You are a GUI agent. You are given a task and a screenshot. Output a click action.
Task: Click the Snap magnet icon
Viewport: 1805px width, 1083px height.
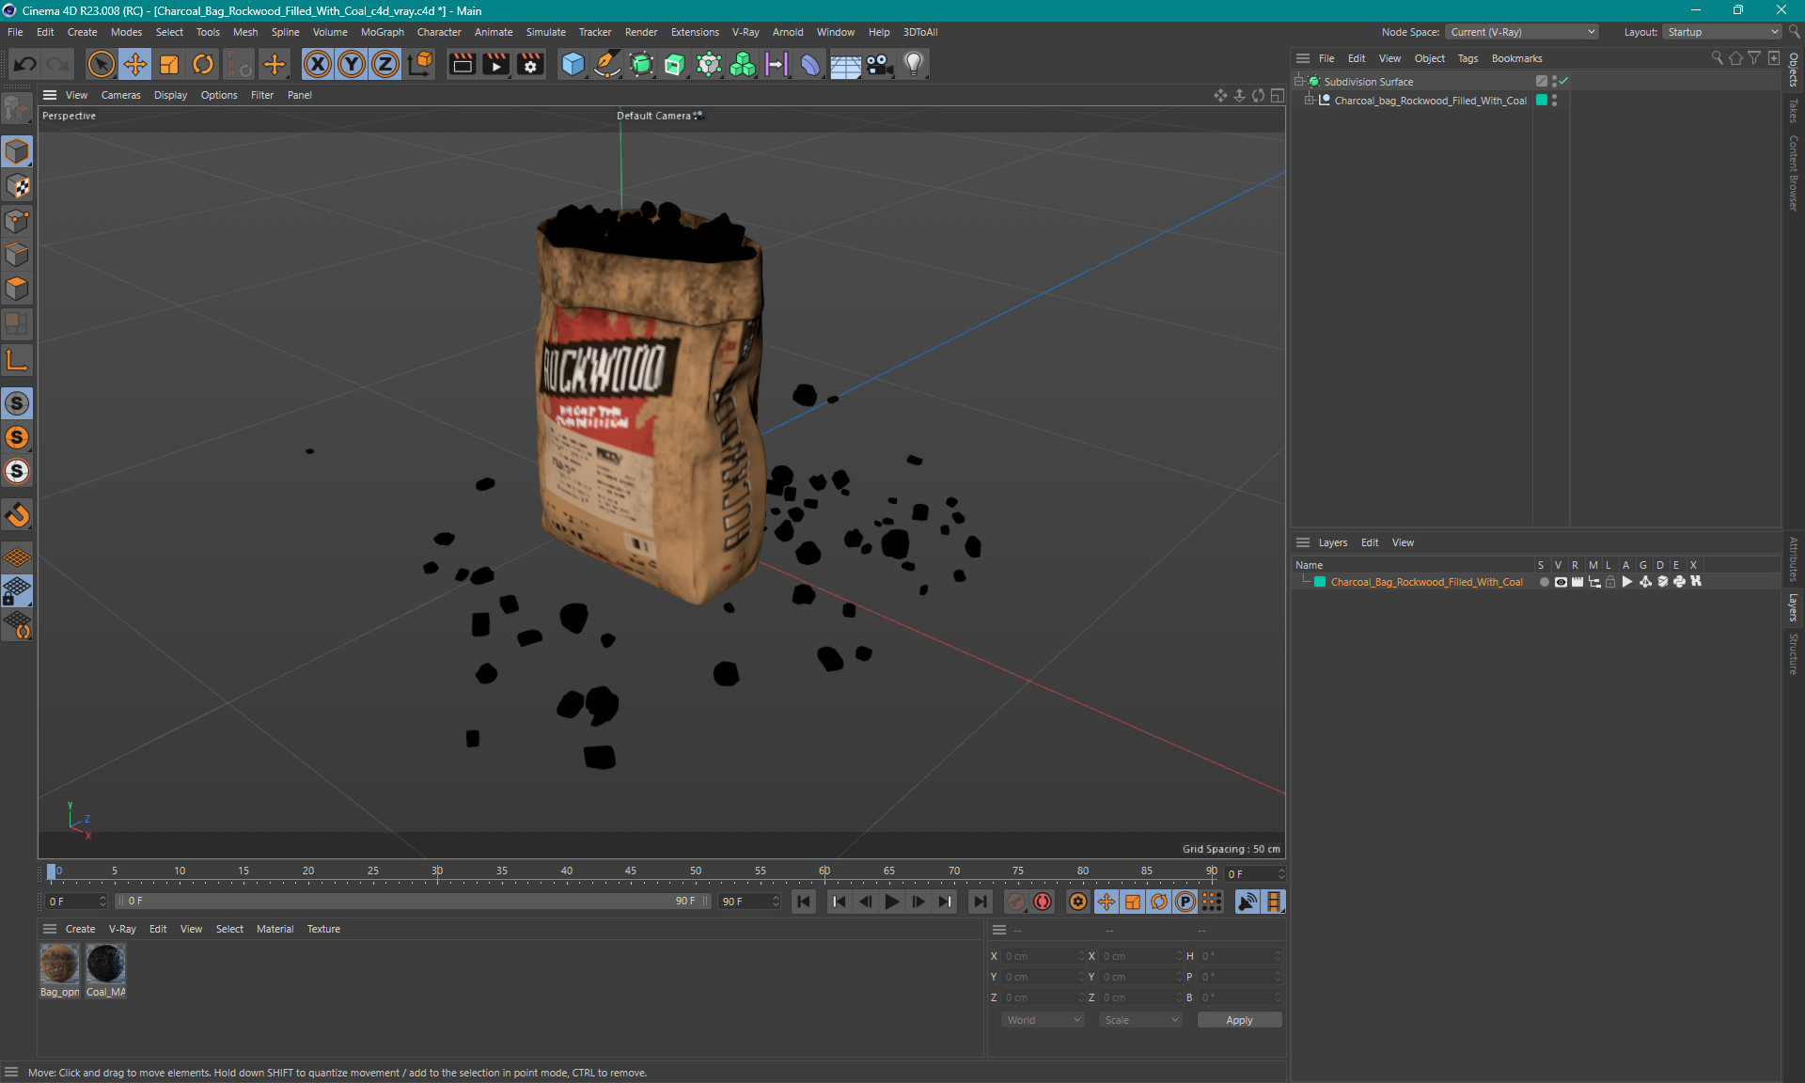pos(17,515)
